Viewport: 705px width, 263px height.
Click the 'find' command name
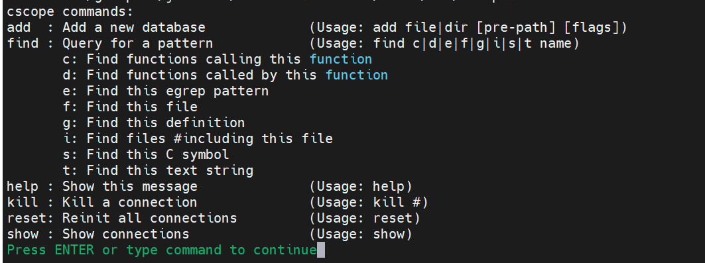tap(23, 44)
